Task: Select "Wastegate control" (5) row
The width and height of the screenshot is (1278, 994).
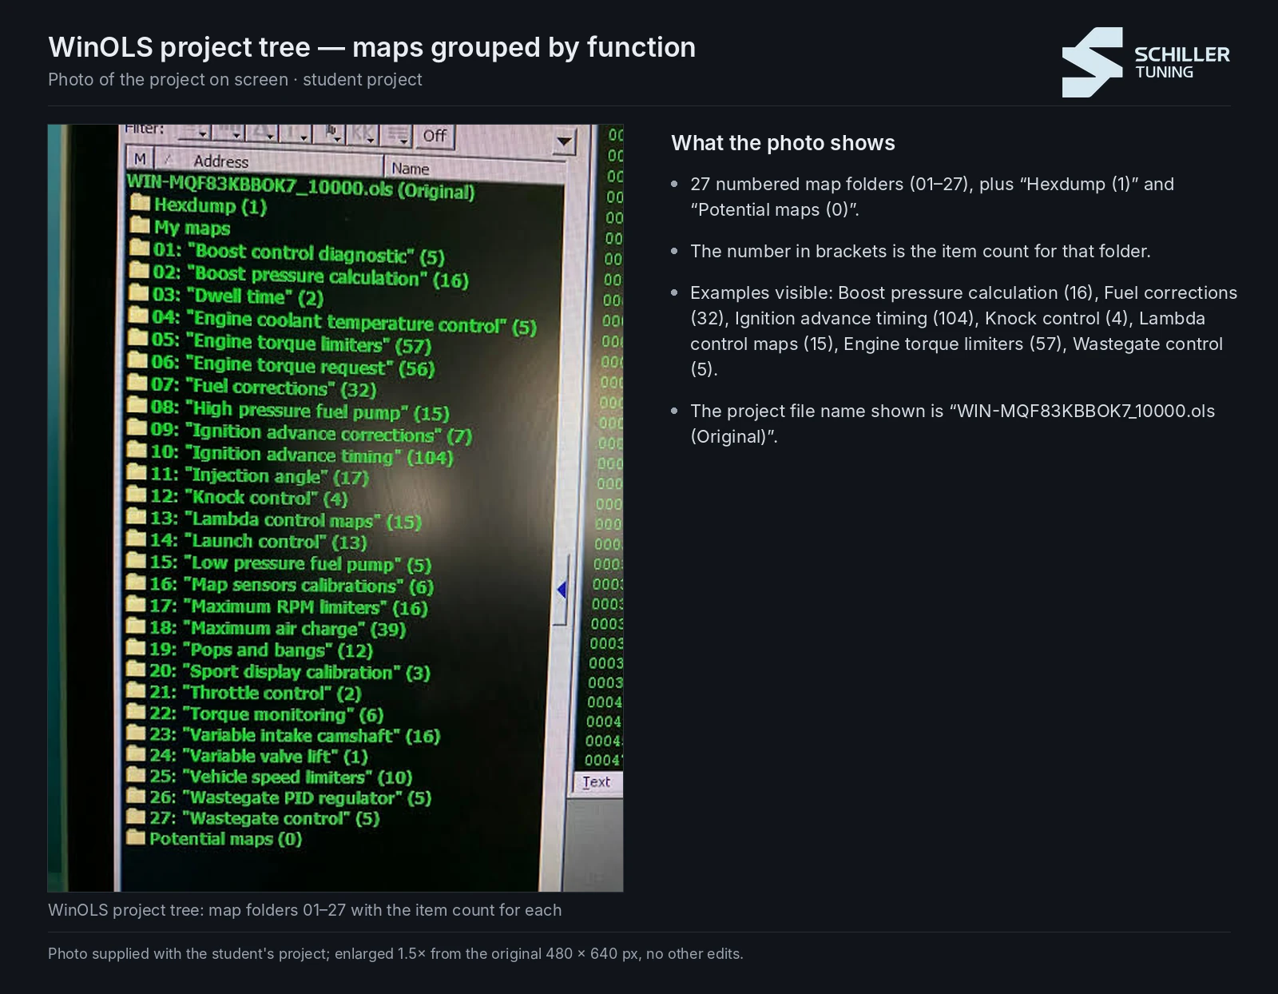Action: coord(253,817)
